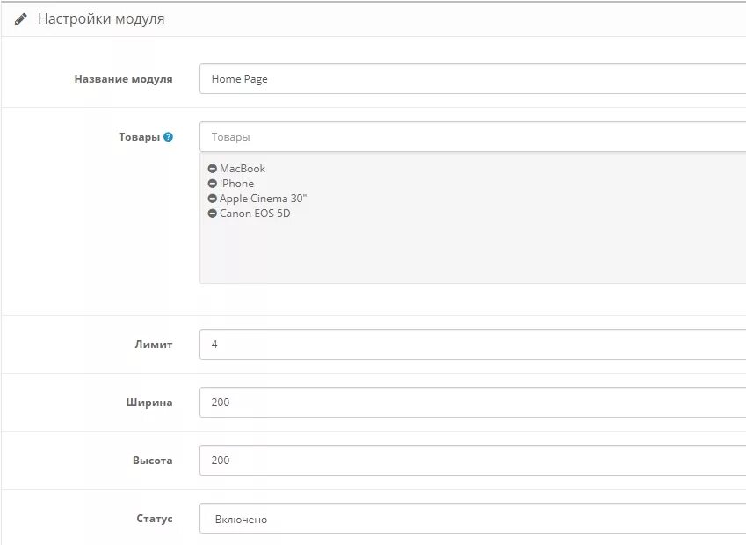Click the Статус field label
746x545 pixels.
click(154, 519)
